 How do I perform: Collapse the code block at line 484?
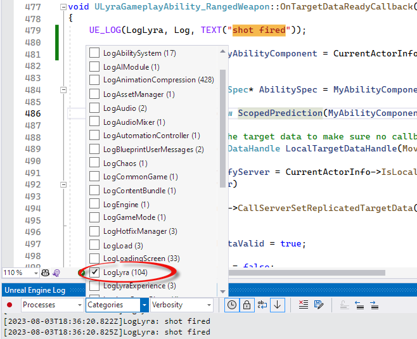coord(63,90)
